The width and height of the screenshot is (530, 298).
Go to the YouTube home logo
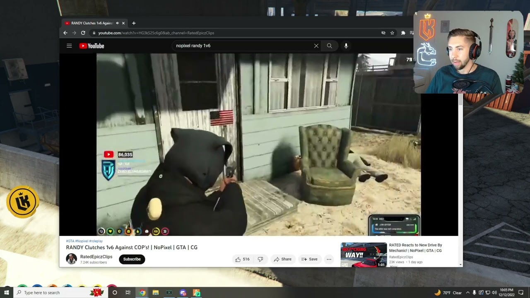coord(92,46)
